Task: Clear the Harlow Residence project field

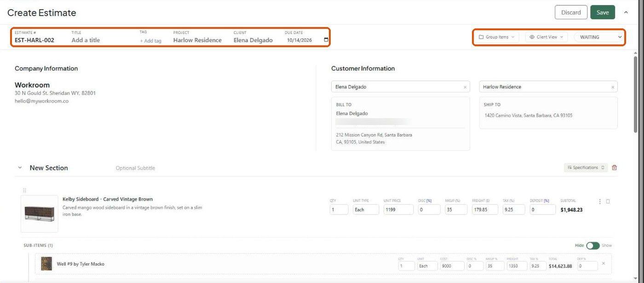Action: click(x=612, y=87)
